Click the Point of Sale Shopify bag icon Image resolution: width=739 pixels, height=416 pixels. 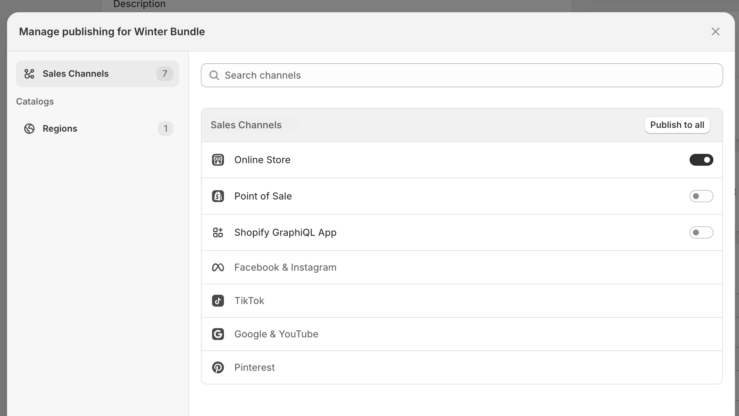click(x=218, y=196)
